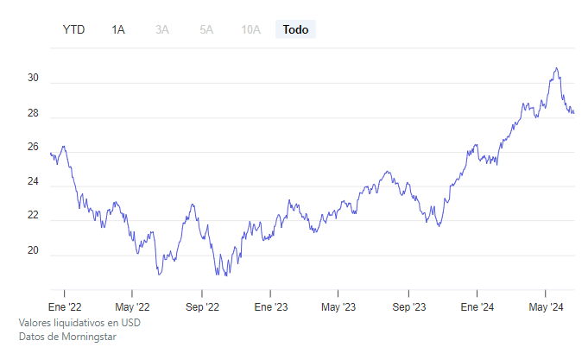
Task: Pick the 10A range option
Action: [x=250, y=29]
